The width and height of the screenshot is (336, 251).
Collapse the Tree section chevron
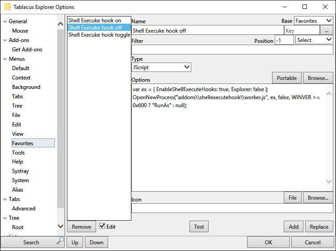click(5, 218)
